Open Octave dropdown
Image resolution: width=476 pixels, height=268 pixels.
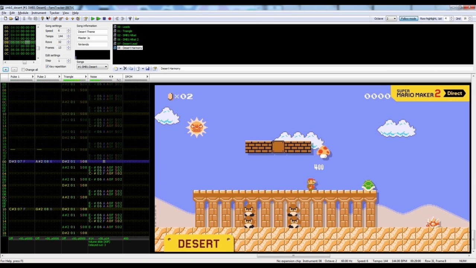coord(391,19)
